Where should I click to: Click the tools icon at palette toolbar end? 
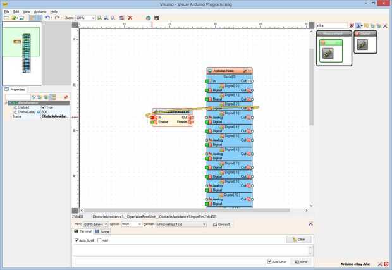click(x=385, y=26)
